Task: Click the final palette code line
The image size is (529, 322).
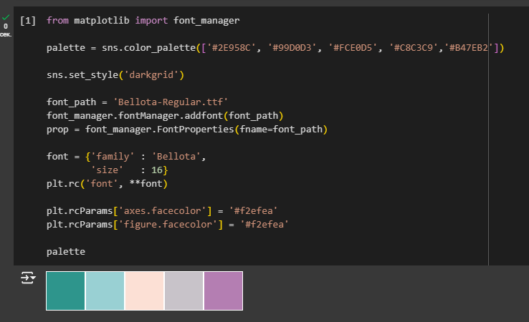Action: (65, 252)
